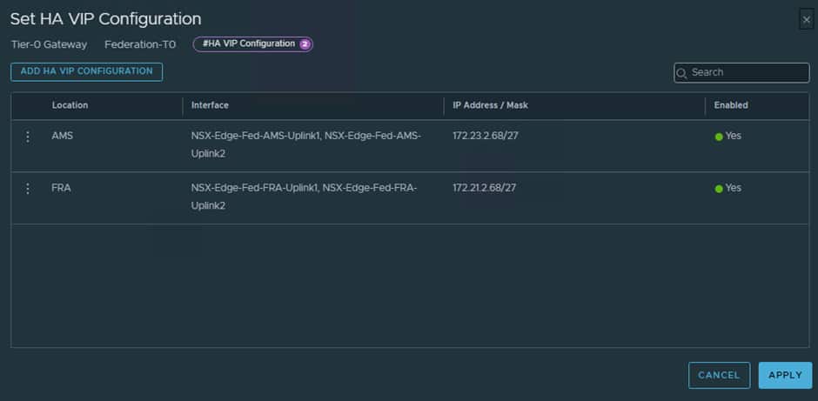
Task: Click the search magnifier icon
Action: 681,73
